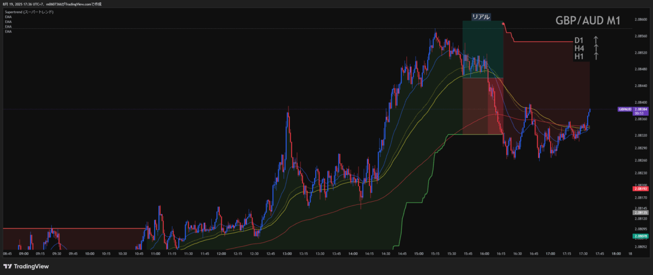Click the up arrow beside H4
The width and height of the screenshot is (653, 275).
[x=596, y=48]
